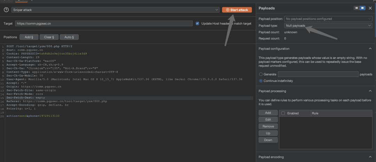Screen dimensions: 376x162
Task: Toggle Update Host header checkbox
Action: click(x=197, y=24)
